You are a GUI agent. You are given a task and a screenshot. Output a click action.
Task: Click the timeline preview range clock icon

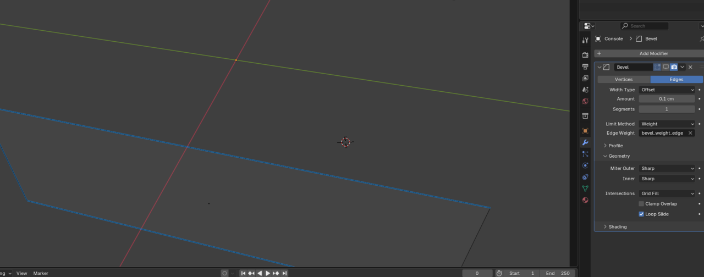click(499, 273)
